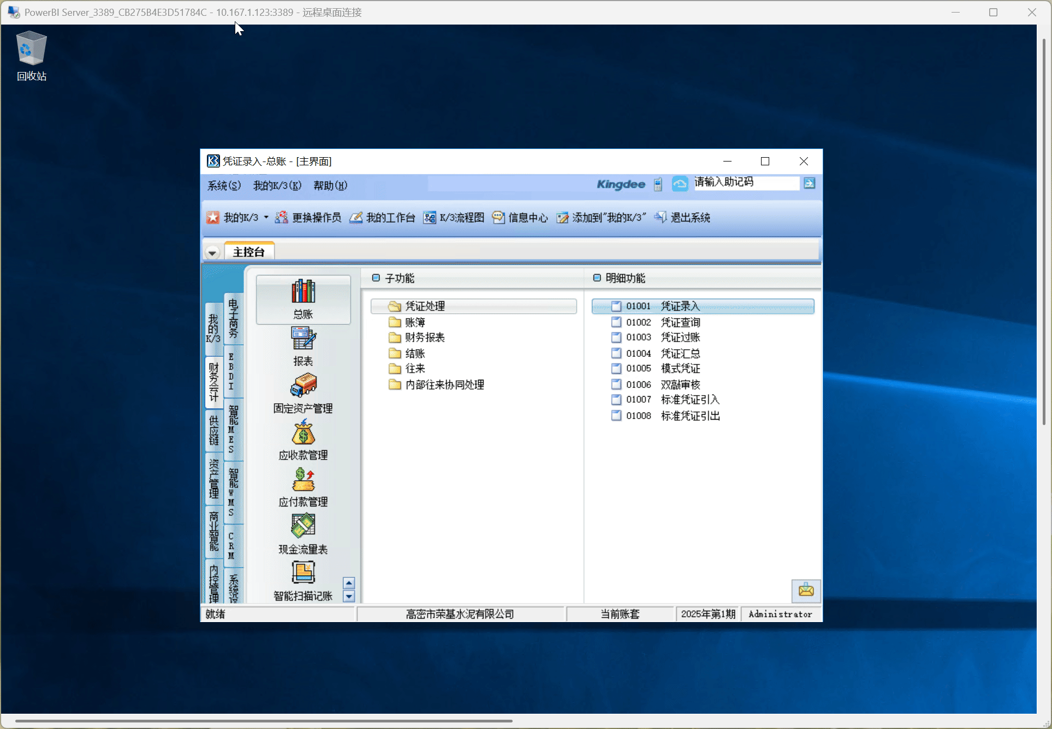
Task: Open the Recycle Bin on the desktop
Action: (31, 49)
